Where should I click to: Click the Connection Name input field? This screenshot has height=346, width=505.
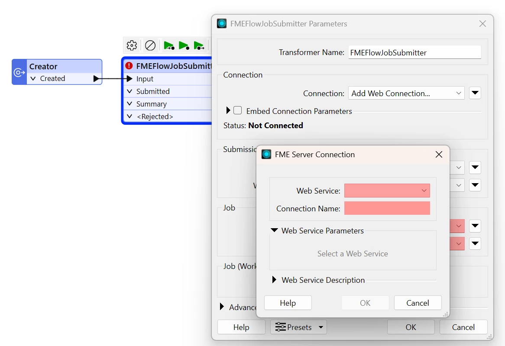point(387,208)
